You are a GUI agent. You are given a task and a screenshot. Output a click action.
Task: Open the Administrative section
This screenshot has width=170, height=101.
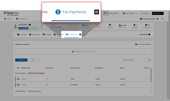tap(22, 19)
